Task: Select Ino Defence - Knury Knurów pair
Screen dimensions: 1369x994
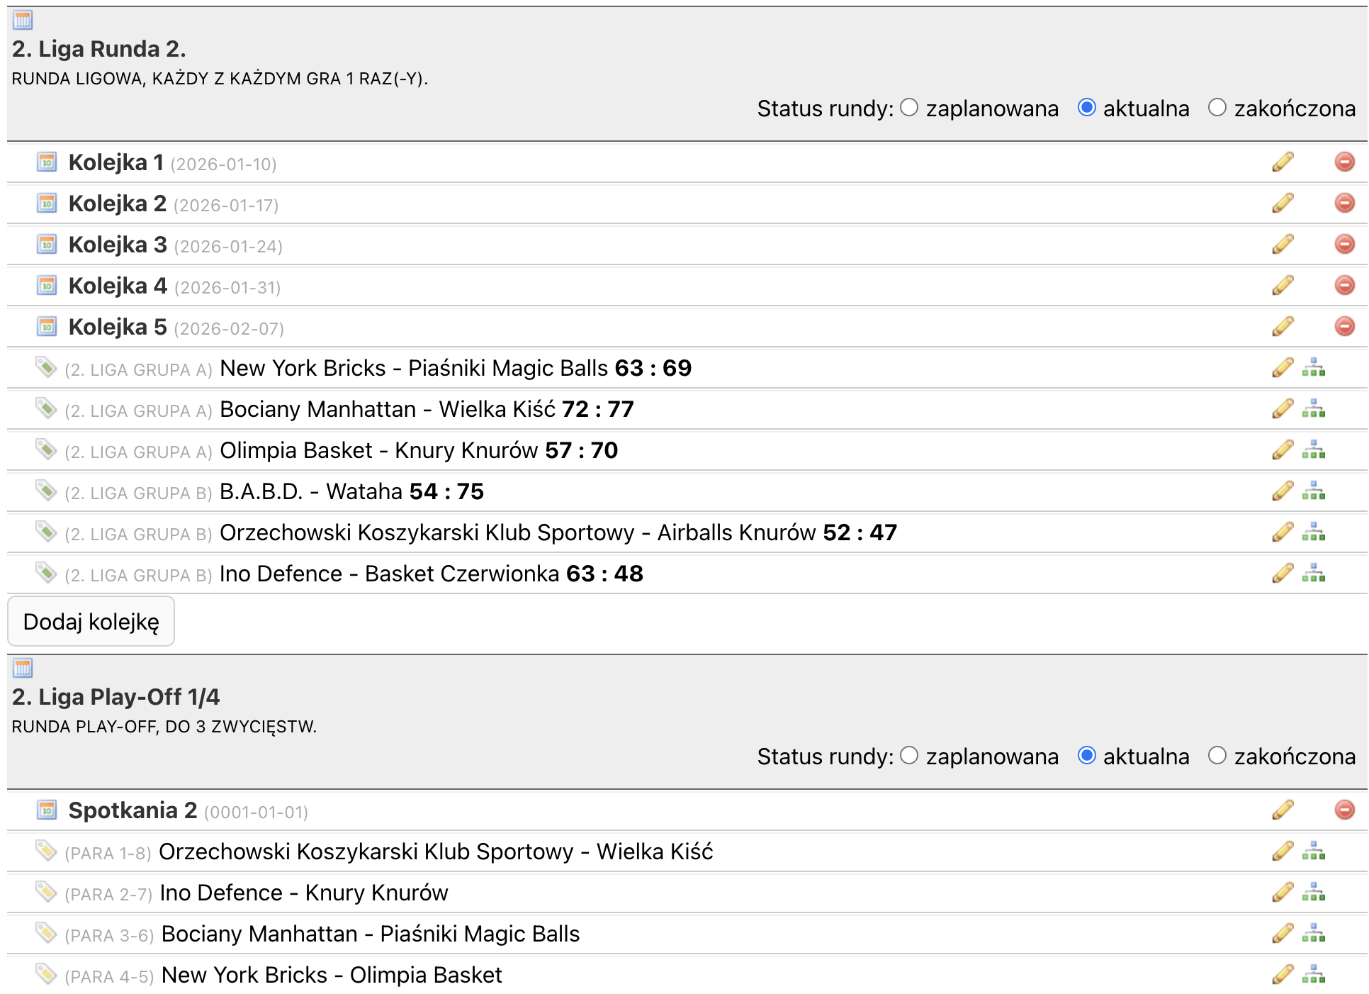Action: [x=304, y=893]
